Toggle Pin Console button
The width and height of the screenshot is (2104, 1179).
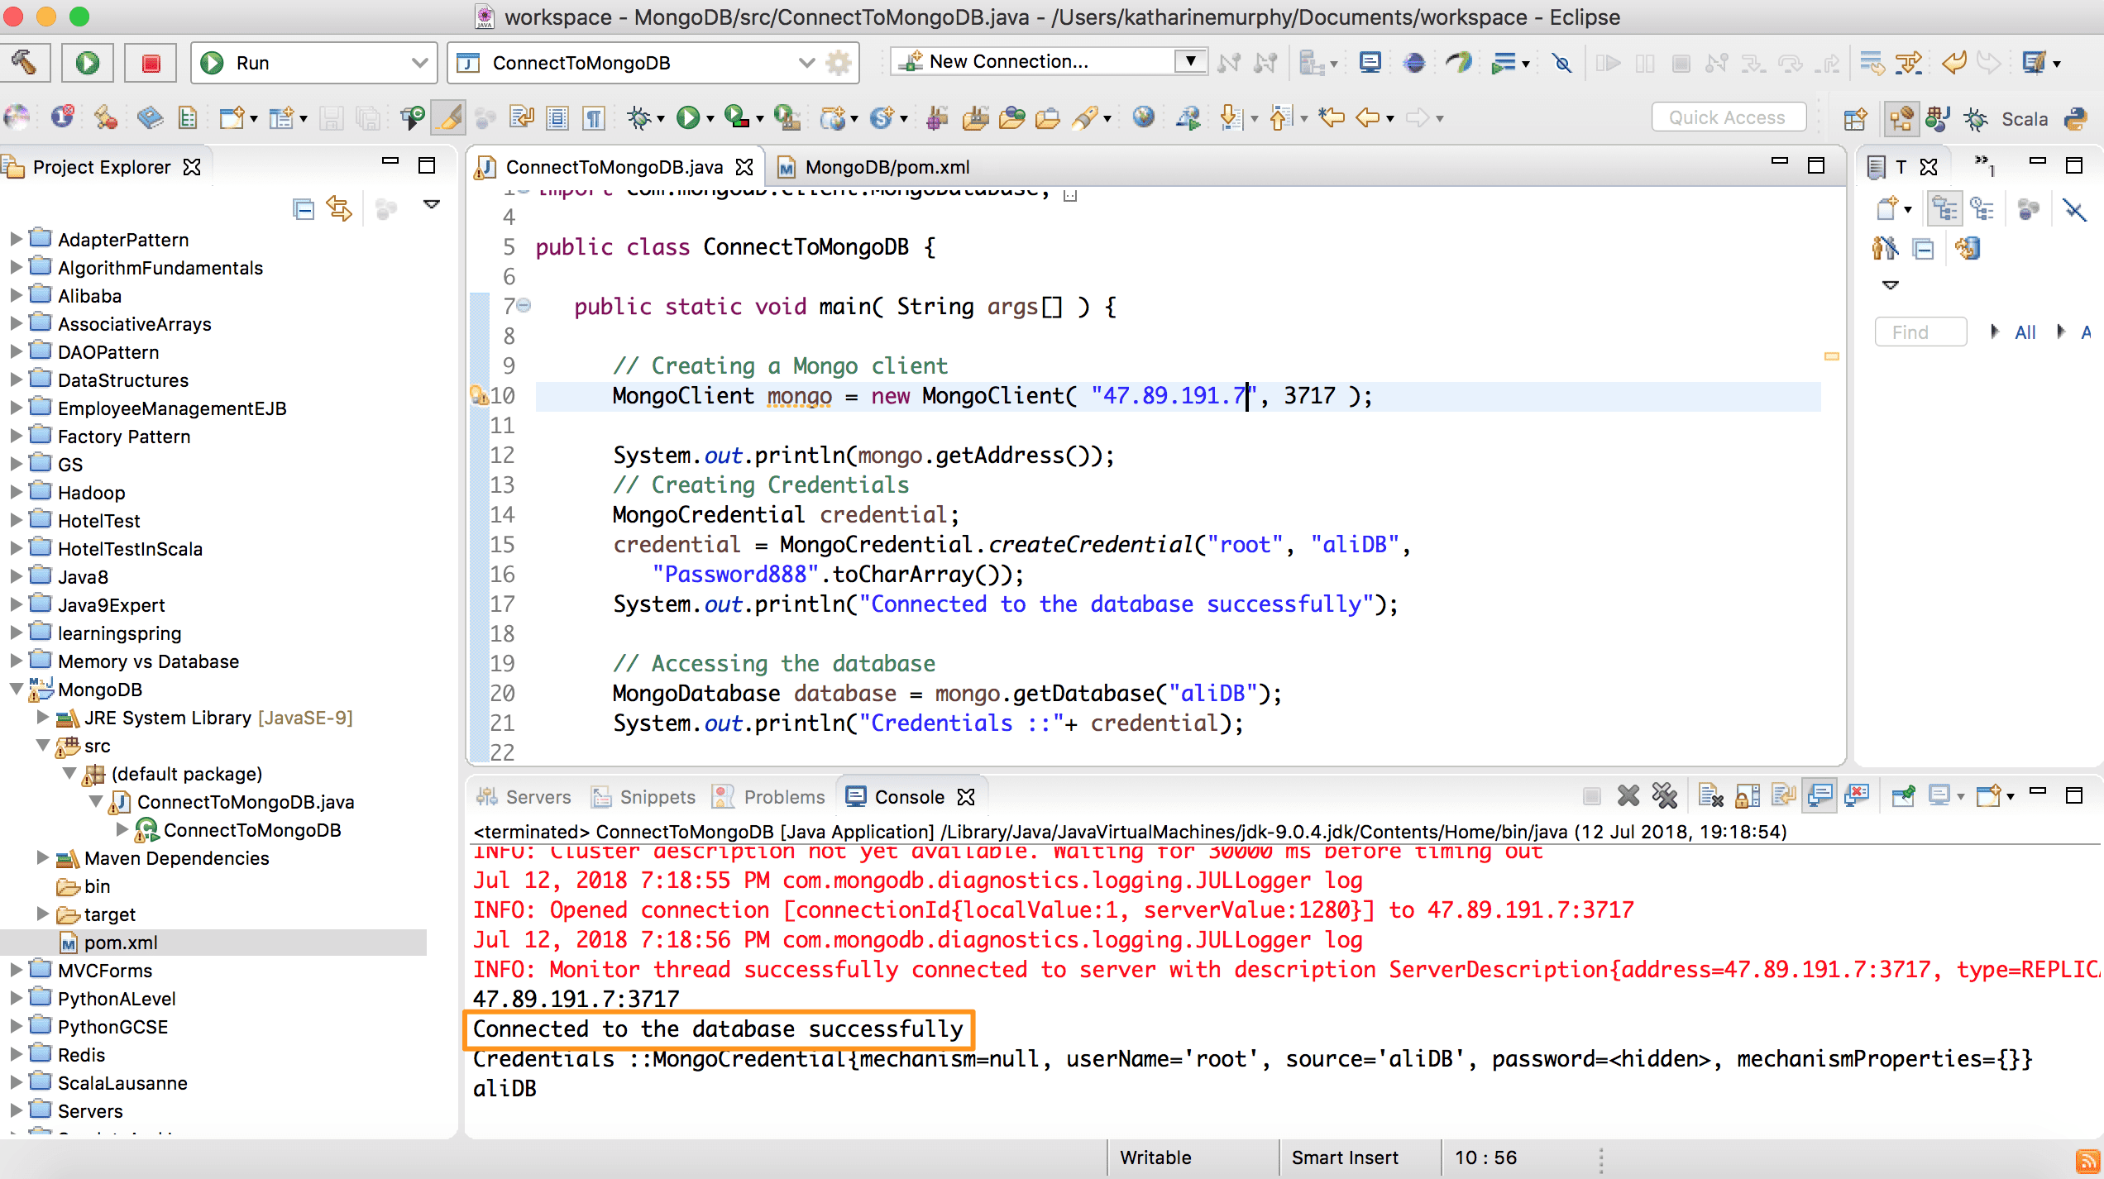tap(1903, 796)
